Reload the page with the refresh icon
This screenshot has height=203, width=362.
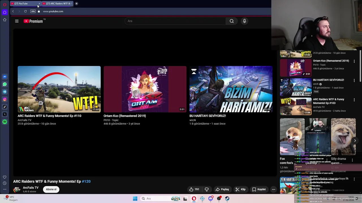click(25, 11)
